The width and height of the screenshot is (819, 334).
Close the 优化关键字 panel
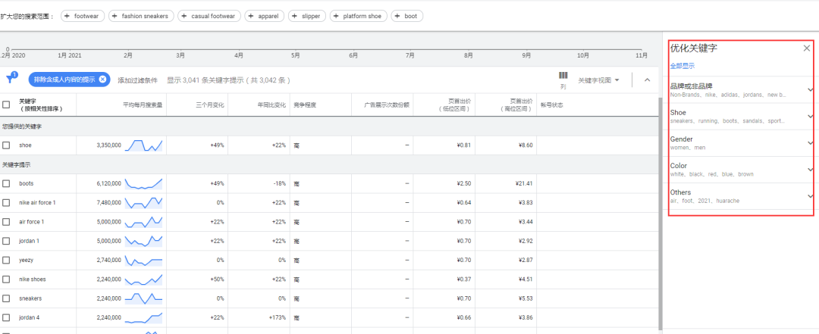coord(806,48)
